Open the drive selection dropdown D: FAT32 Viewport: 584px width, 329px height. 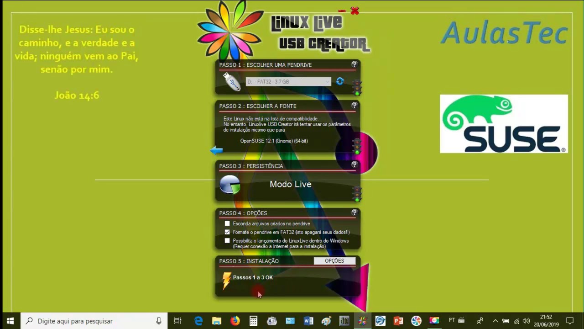[288, 82]
